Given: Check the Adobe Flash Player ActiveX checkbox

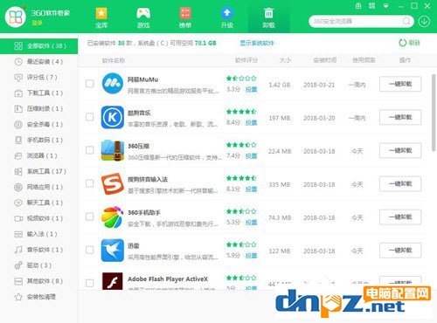Looking at the screenshot, I should [90, 283].
